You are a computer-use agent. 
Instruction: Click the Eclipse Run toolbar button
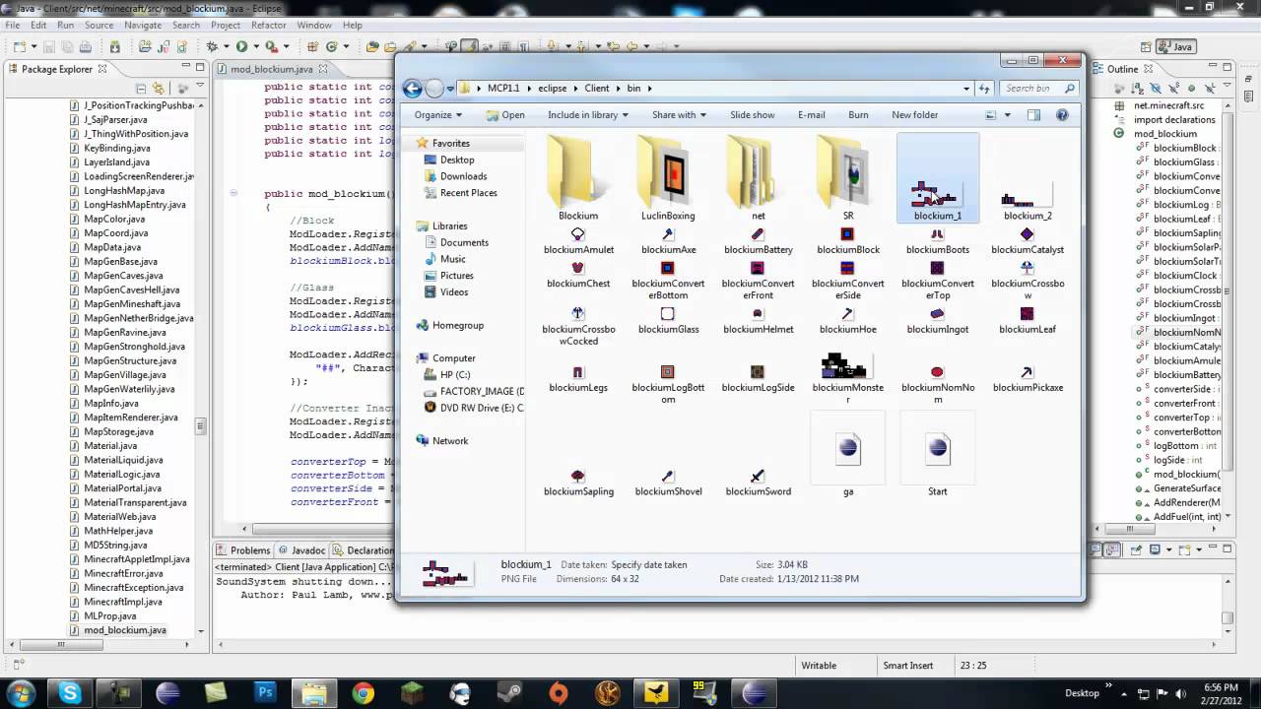pyautogui.click(x=241, y=46)
